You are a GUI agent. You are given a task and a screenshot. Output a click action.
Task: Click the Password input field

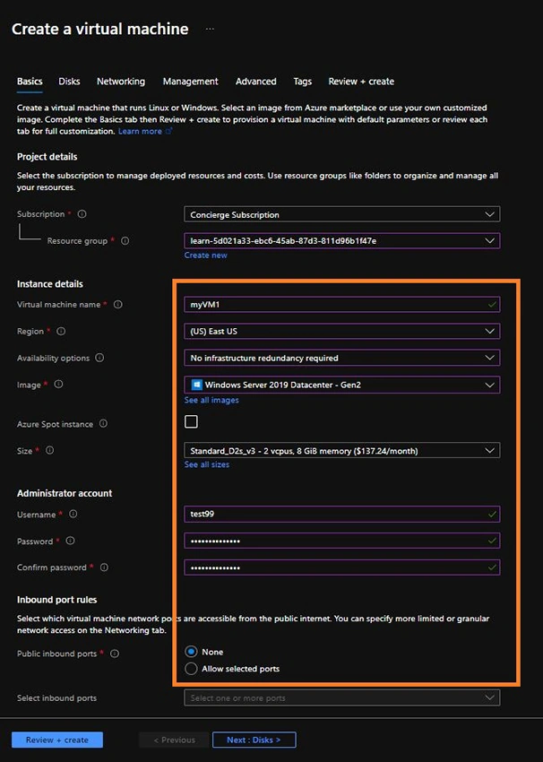(342, 541)
